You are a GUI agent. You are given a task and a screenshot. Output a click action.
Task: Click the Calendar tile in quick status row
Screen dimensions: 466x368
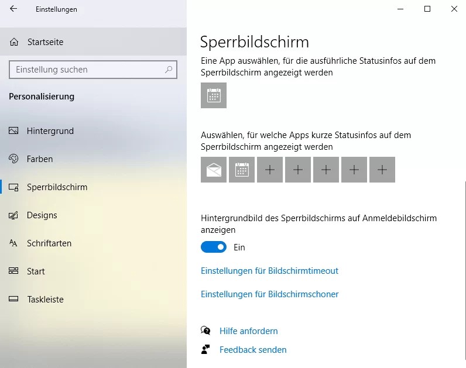click(242, 170)
